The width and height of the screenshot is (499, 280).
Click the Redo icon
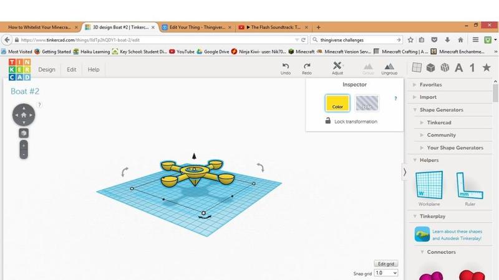(x=307, y=66)
